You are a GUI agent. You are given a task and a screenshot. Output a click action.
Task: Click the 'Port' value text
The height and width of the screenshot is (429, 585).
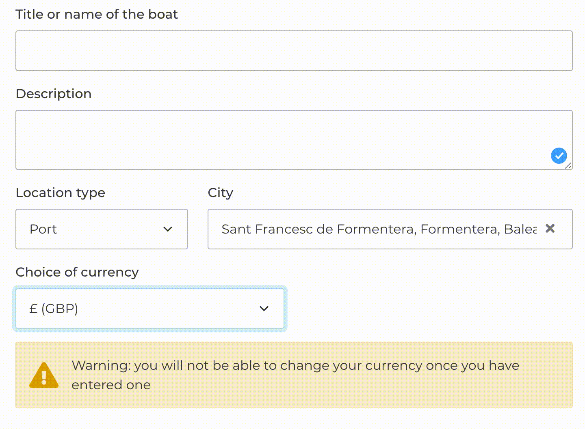click(43, 229)
